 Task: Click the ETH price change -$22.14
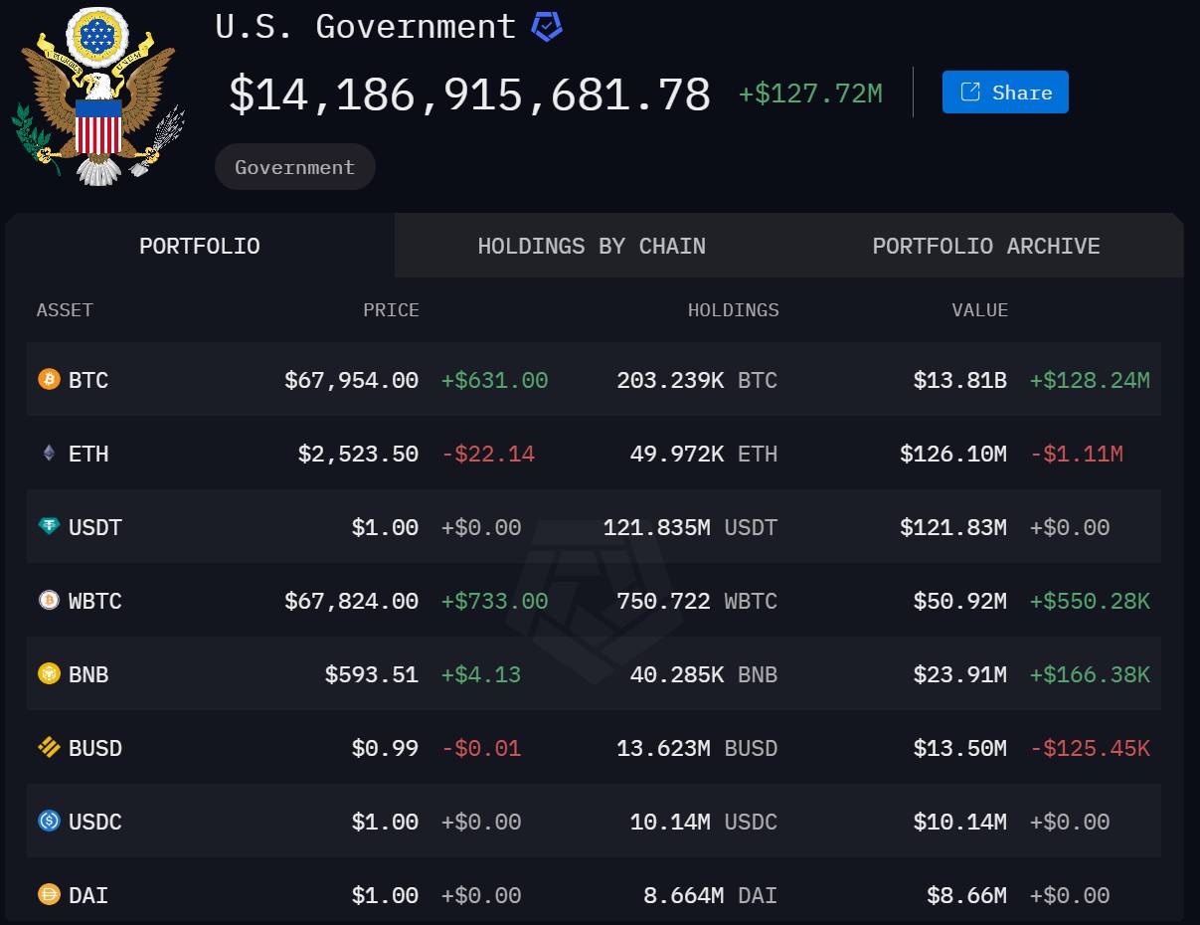(x=488, y=454)
